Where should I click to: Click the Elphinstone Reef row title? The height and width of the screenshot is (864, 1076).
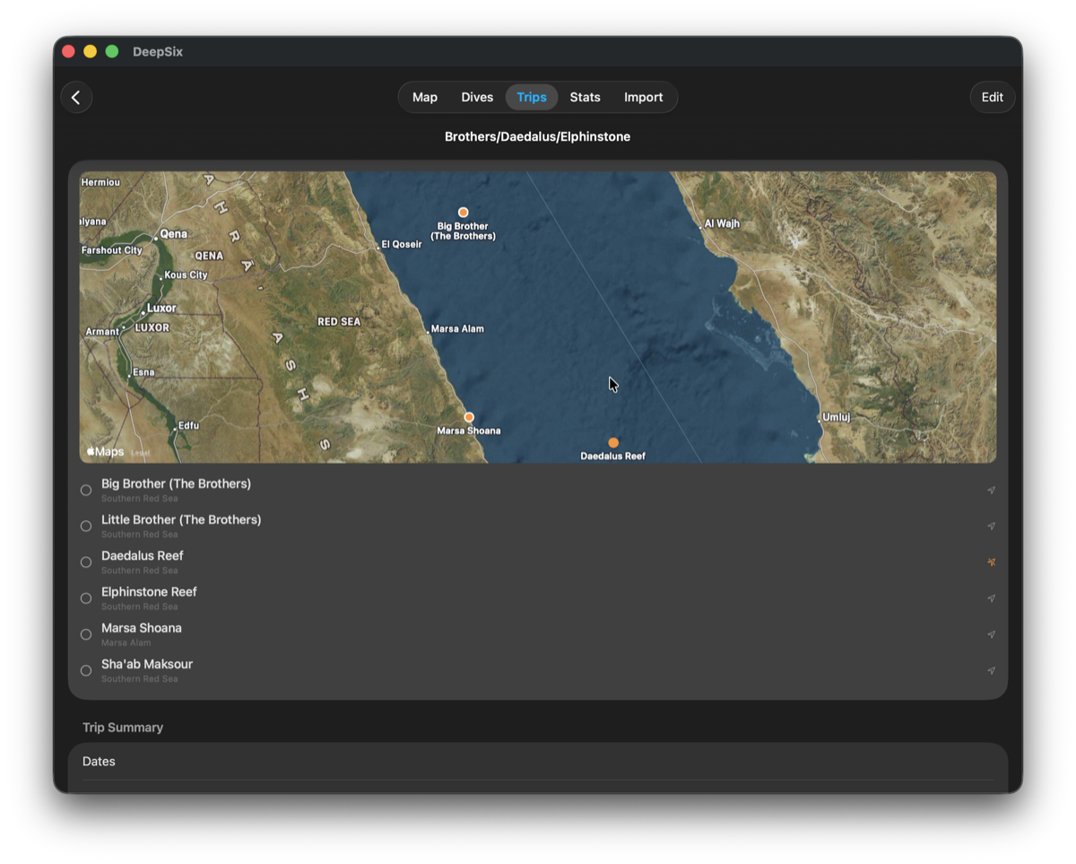[x=149, y=591]
